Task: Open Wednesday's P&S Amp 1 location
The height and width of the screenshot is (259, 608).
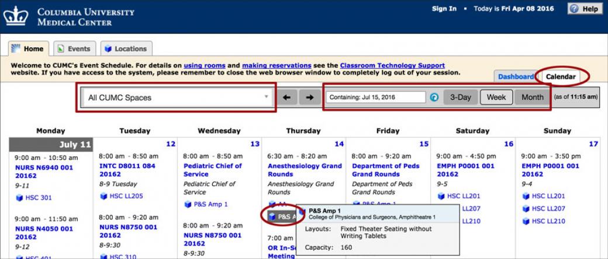Action: point(211,204)
